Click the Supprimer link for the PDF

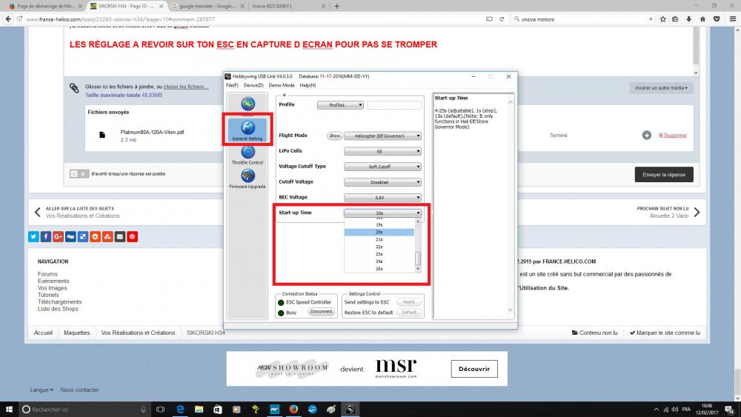click(673, 136)
